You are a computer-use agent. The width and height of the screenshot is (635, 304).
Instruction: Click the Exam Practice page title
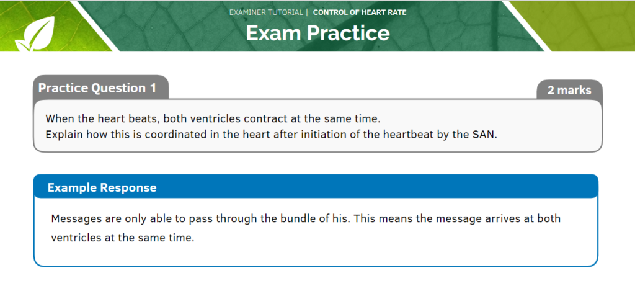318,33
